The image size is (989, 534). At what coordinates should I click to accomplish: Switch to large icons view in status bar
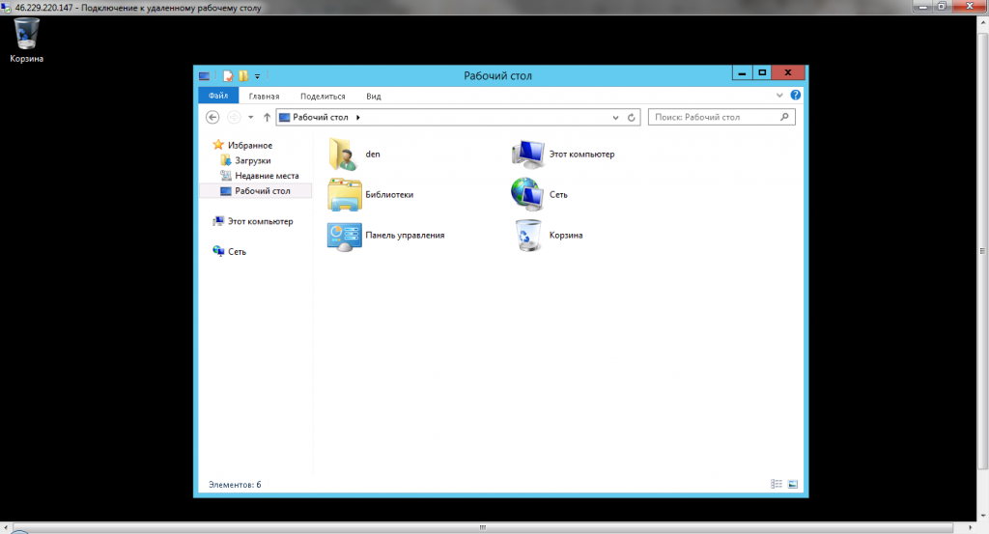click(792, 484)
